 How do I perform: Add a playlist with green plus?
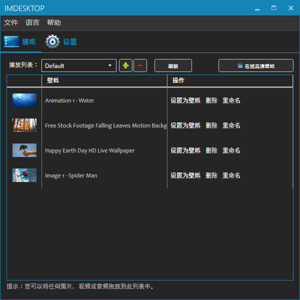[x=125, y=65]
